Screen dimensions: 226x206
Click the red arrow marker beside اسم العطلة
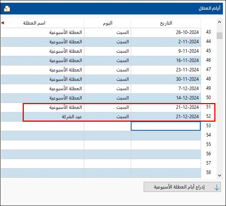click(2, 23)
